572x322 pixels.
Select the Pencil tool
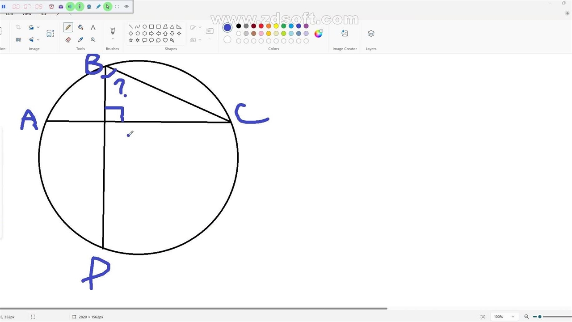coord(68,27)
